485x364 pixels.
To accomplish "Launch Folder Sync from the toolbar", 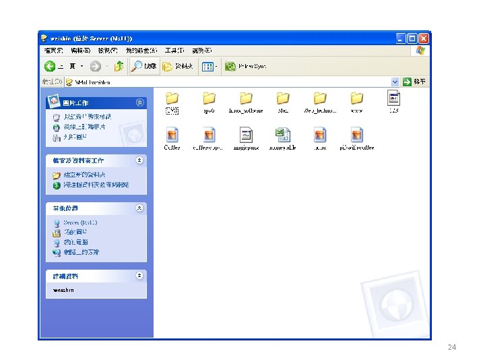I will pos(245,66).
